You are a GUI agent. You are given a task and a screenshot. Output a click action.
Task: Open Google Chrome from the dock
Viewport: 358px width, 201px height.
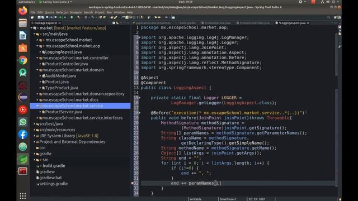coord(22,60)
